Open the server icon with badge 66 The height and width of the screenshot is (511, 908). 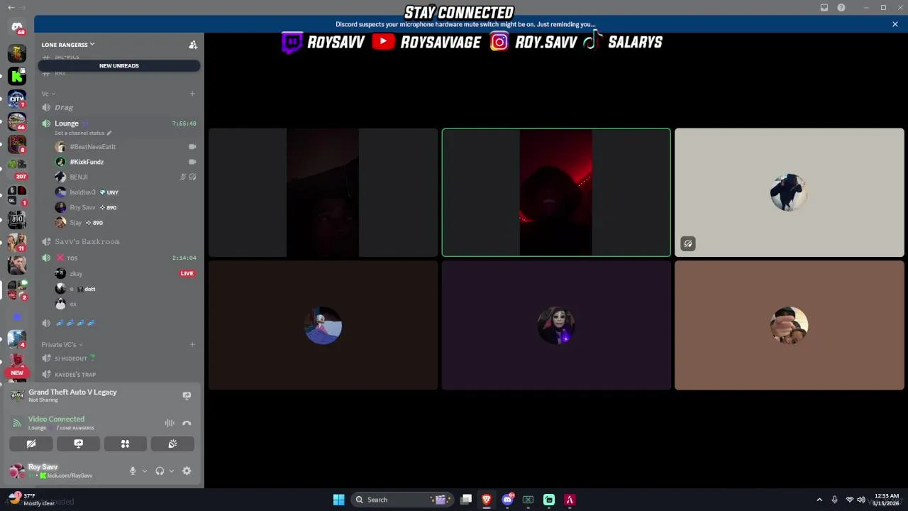17,122
